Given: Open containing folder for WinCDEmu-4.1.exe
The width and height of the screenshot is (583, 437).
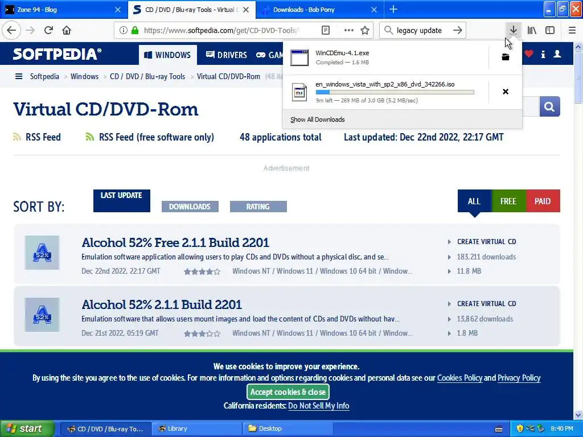Looking at the screenshot, I should coord(506,57).
